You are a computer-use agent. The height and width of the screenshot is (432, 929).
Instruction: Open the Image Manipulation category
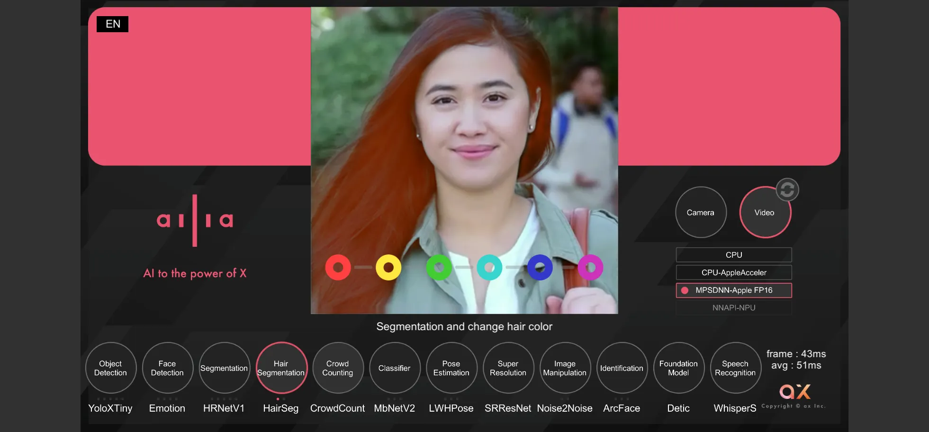[x=565, y=368]
